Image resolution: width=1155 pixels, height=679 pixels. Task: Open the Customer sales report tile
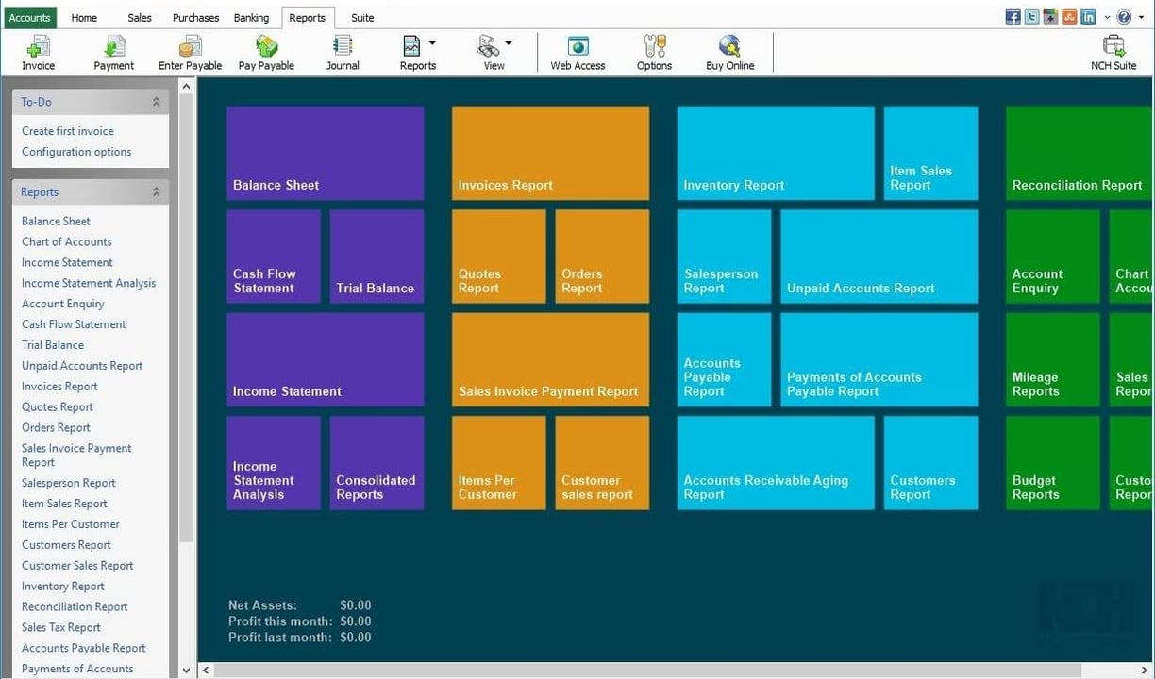[602, 463]
